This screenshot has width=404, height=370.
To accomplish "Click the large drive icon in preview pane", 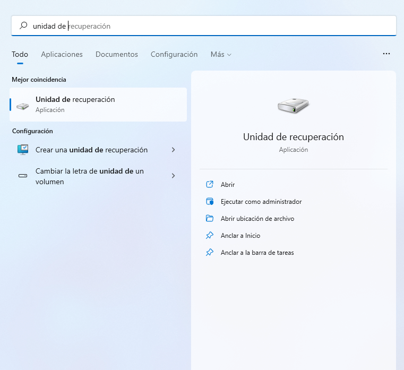I will tap(293, 106).
